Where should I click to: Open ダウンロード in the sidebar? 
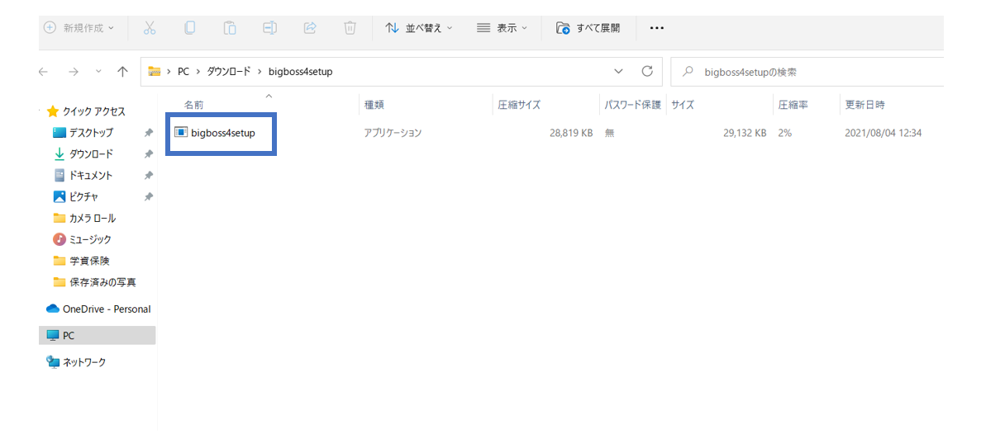click(x=91, y=154)
